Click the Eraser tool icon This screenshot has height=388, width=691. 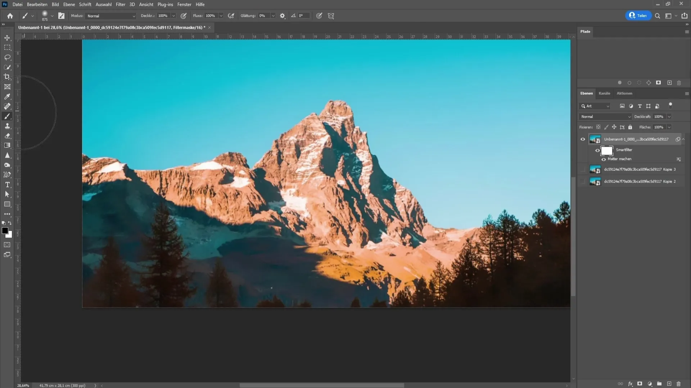7,135
